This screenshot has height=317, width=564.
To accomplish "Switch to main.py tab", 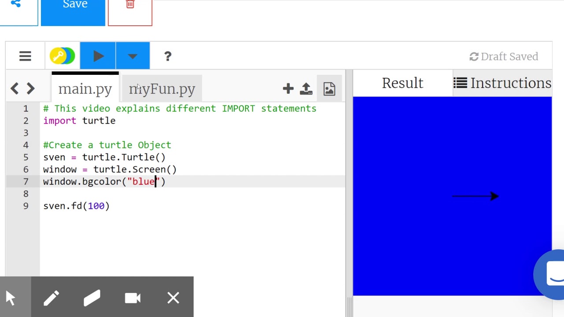I will pyautogui.click(x=85, y=88).
